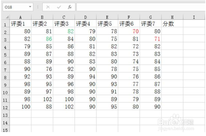Select cell E10 with value 91
This screenshot has width=206, height=136.
[x=107, y=91]
